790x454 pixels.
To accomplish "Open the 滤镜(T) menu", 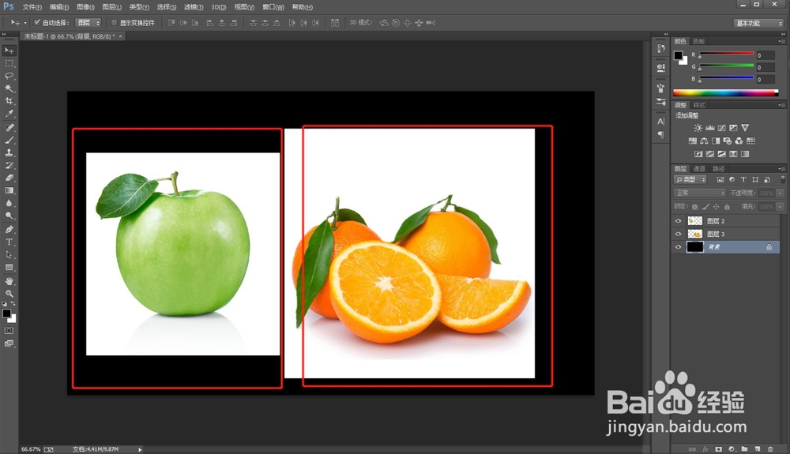I will (194, 7).
